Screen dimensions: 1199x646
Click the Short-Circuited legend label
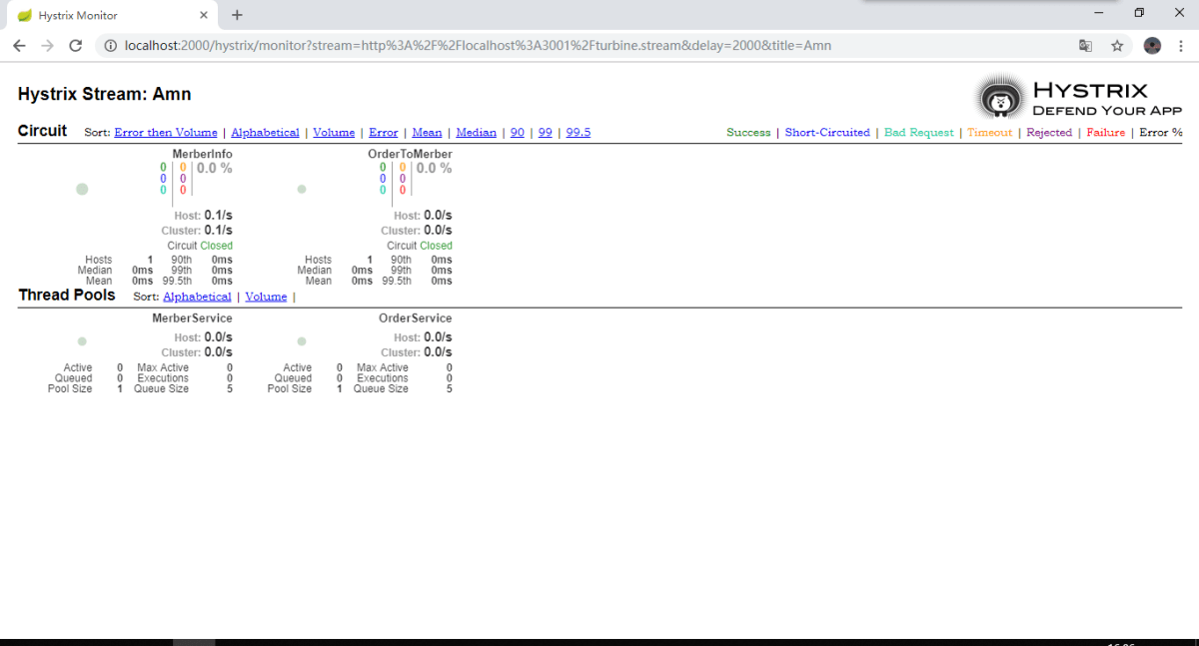coord(827,133)
